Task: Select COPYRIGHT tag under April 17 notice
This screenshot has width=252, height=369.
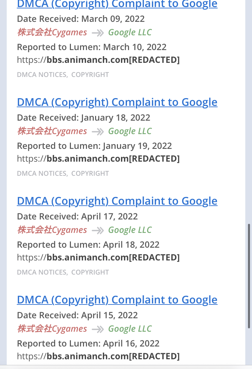Action: click(90, 272)
